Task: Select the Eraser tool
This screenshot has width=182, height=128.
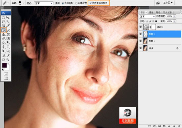Action: coord(4,38)
